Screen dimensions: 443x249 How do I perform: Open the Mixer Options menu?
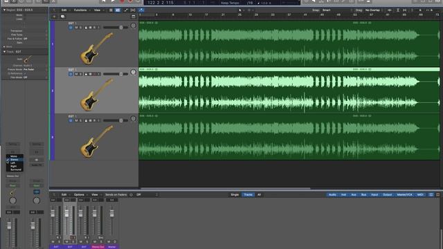click(79, 195)
